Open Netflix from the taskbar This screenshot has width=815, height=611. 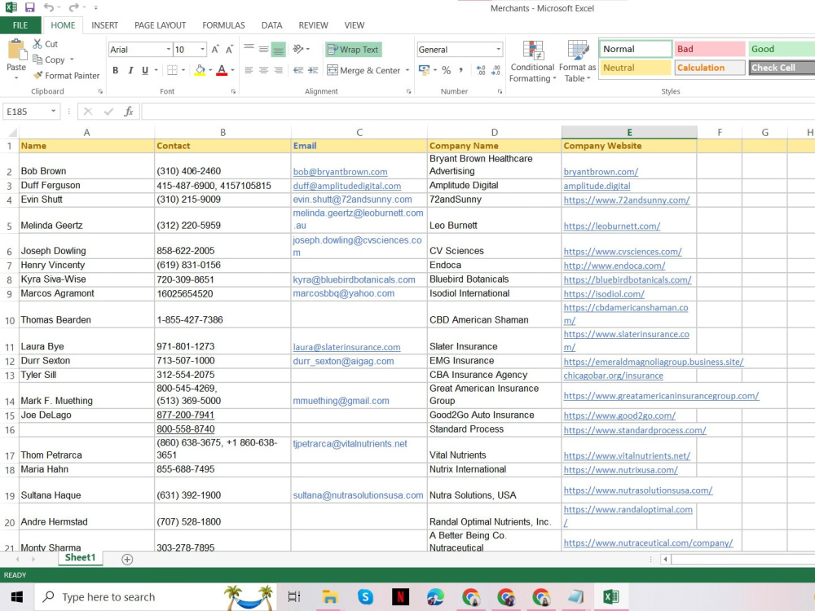click(400, 596)
